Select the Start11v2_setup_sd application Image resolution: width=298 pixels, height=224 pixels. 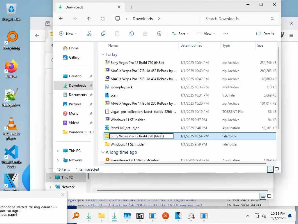tap(190, 128)
